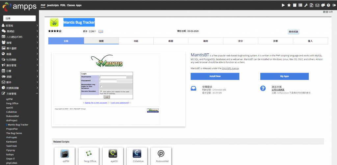Expand the 圖片畫廊 category
The image size is (337, 165).
tap(19, 48)
